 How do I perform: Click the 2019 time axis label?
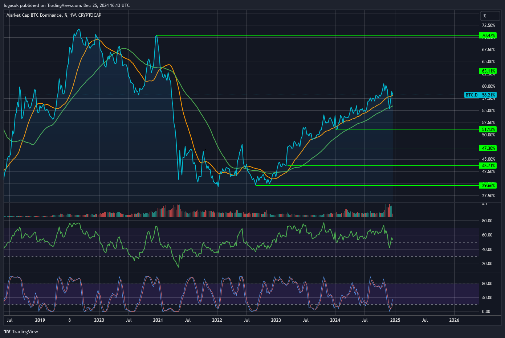coord(40,320)
